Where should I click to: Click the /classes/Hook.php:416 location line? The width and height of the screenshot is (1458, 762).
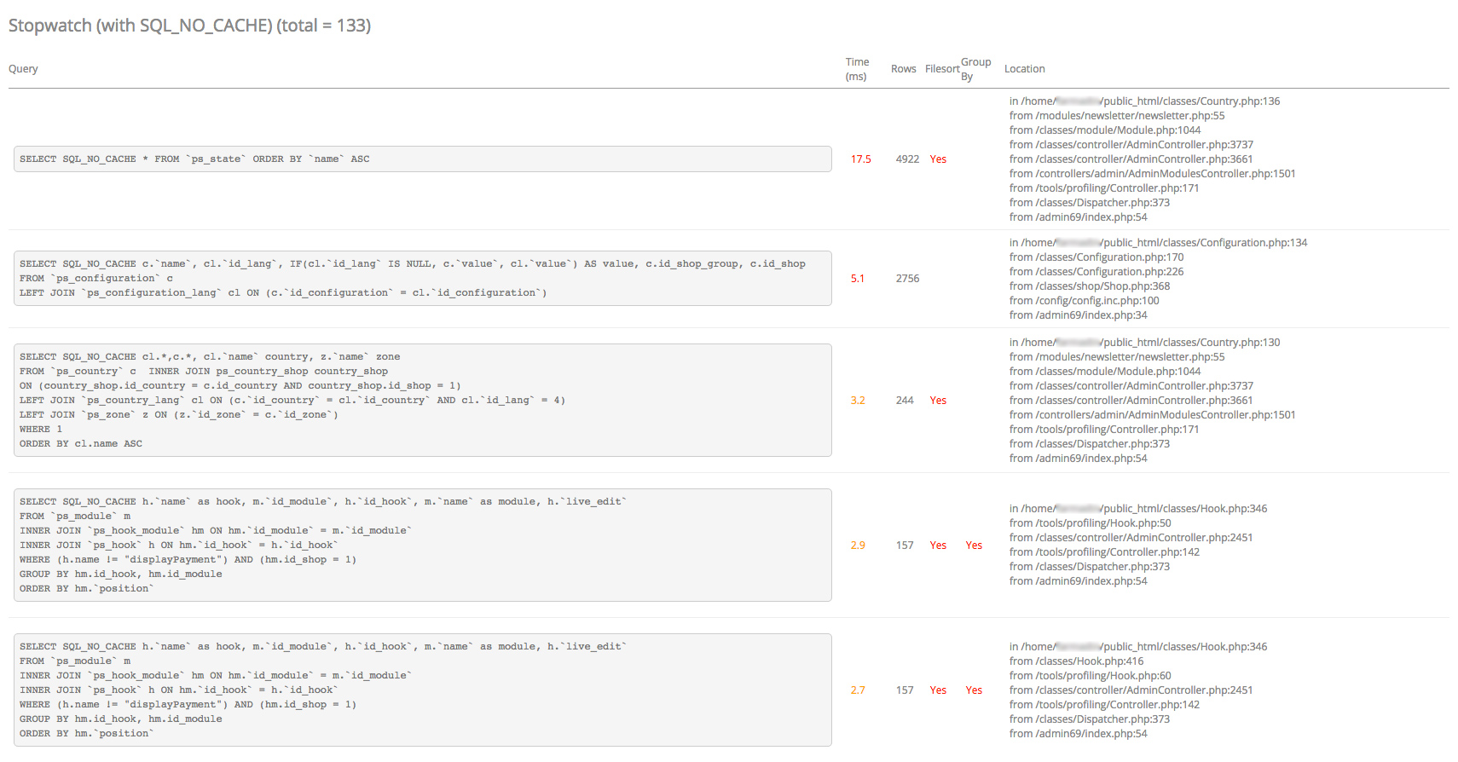click(1076, 661)
